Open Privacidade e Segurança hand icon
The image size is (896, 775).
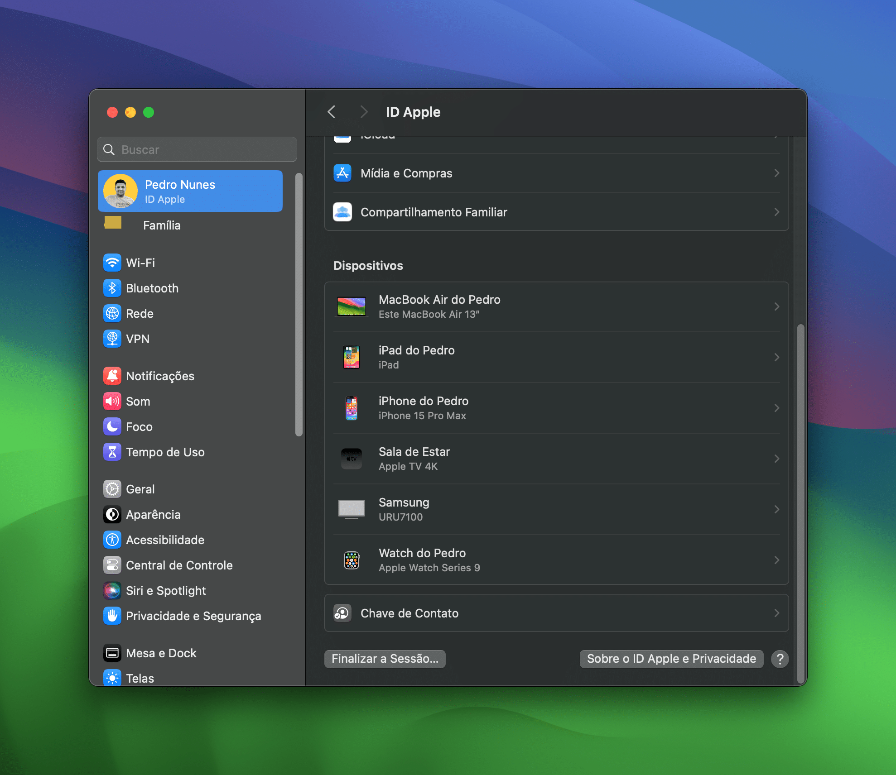tap(112, 616)
